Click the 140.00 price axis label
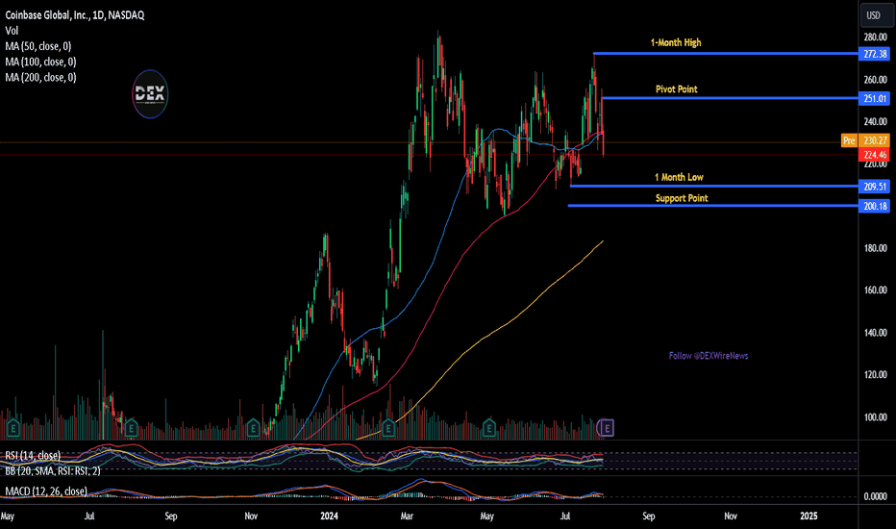896x529 pixels. [875, 333]
